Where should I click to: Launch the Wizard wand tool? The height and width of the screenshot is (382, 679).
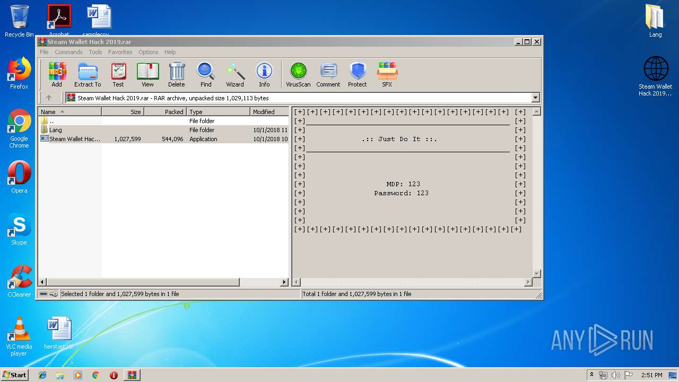tap(235, 74)
